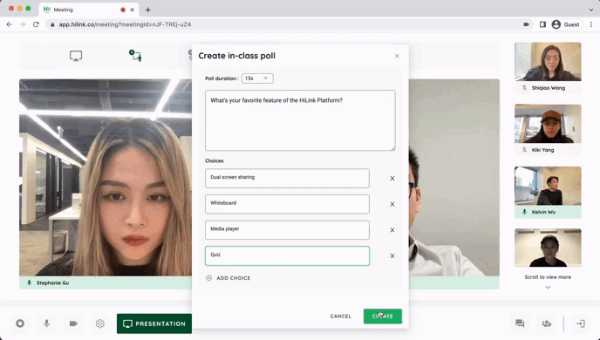The height and width of the screenshot is (340, 600).
Task: Open the participants list icon
Action: tap(547, 323)
